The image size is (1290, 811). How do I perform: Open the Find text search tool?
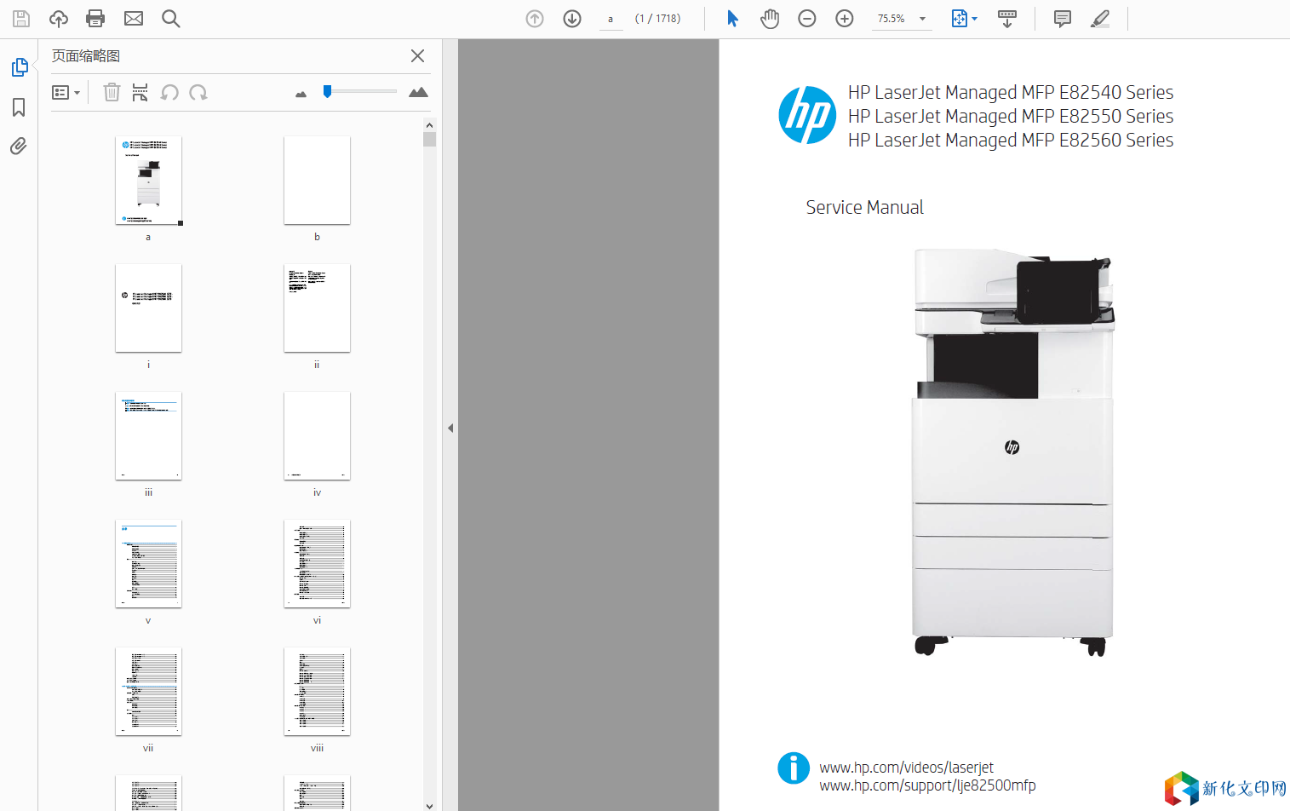170,19
